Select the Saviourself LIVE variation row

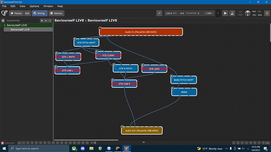(28, 29)
